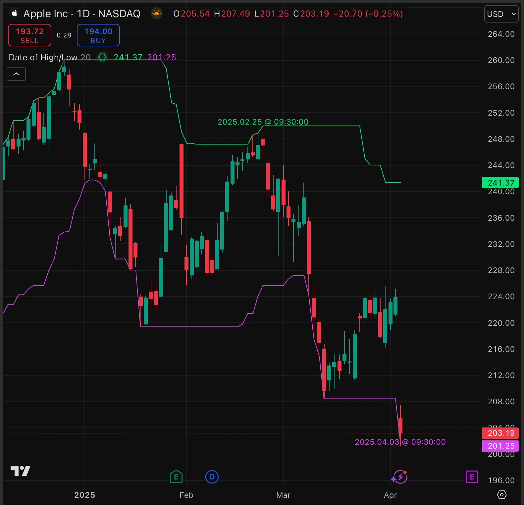The image size is (524, 505).
Task: Click the 194.00 BUY button
Action: coord(98,35)
